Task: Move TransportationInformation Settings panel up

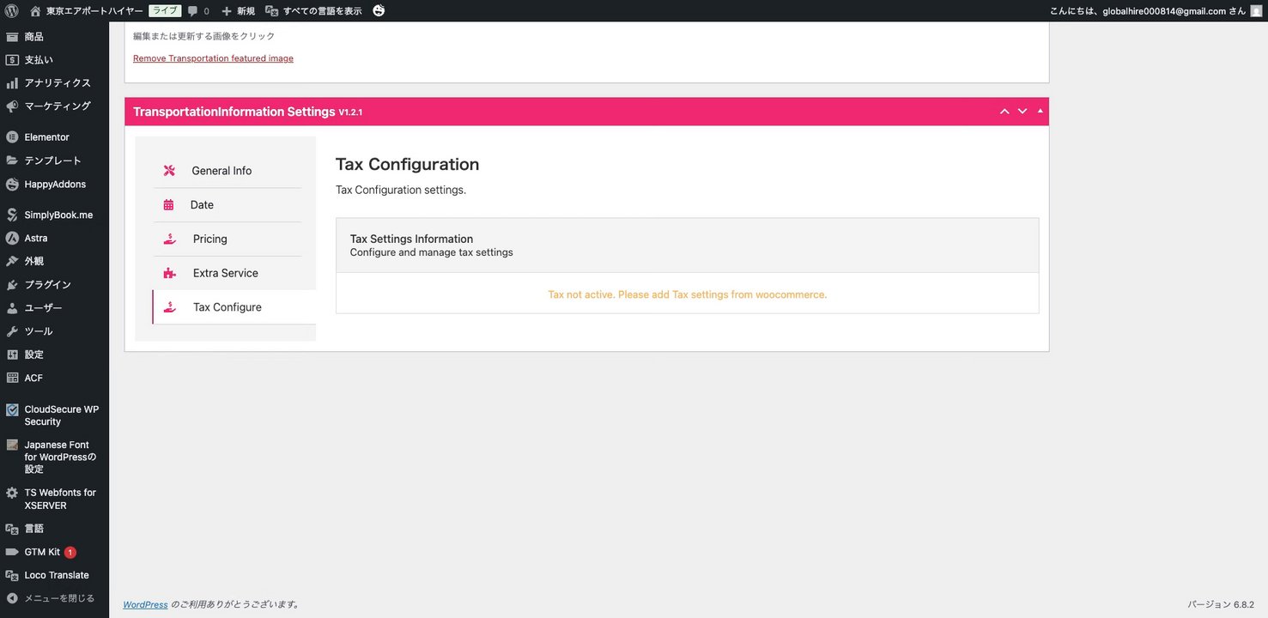Action: (x=1004, y=112)
